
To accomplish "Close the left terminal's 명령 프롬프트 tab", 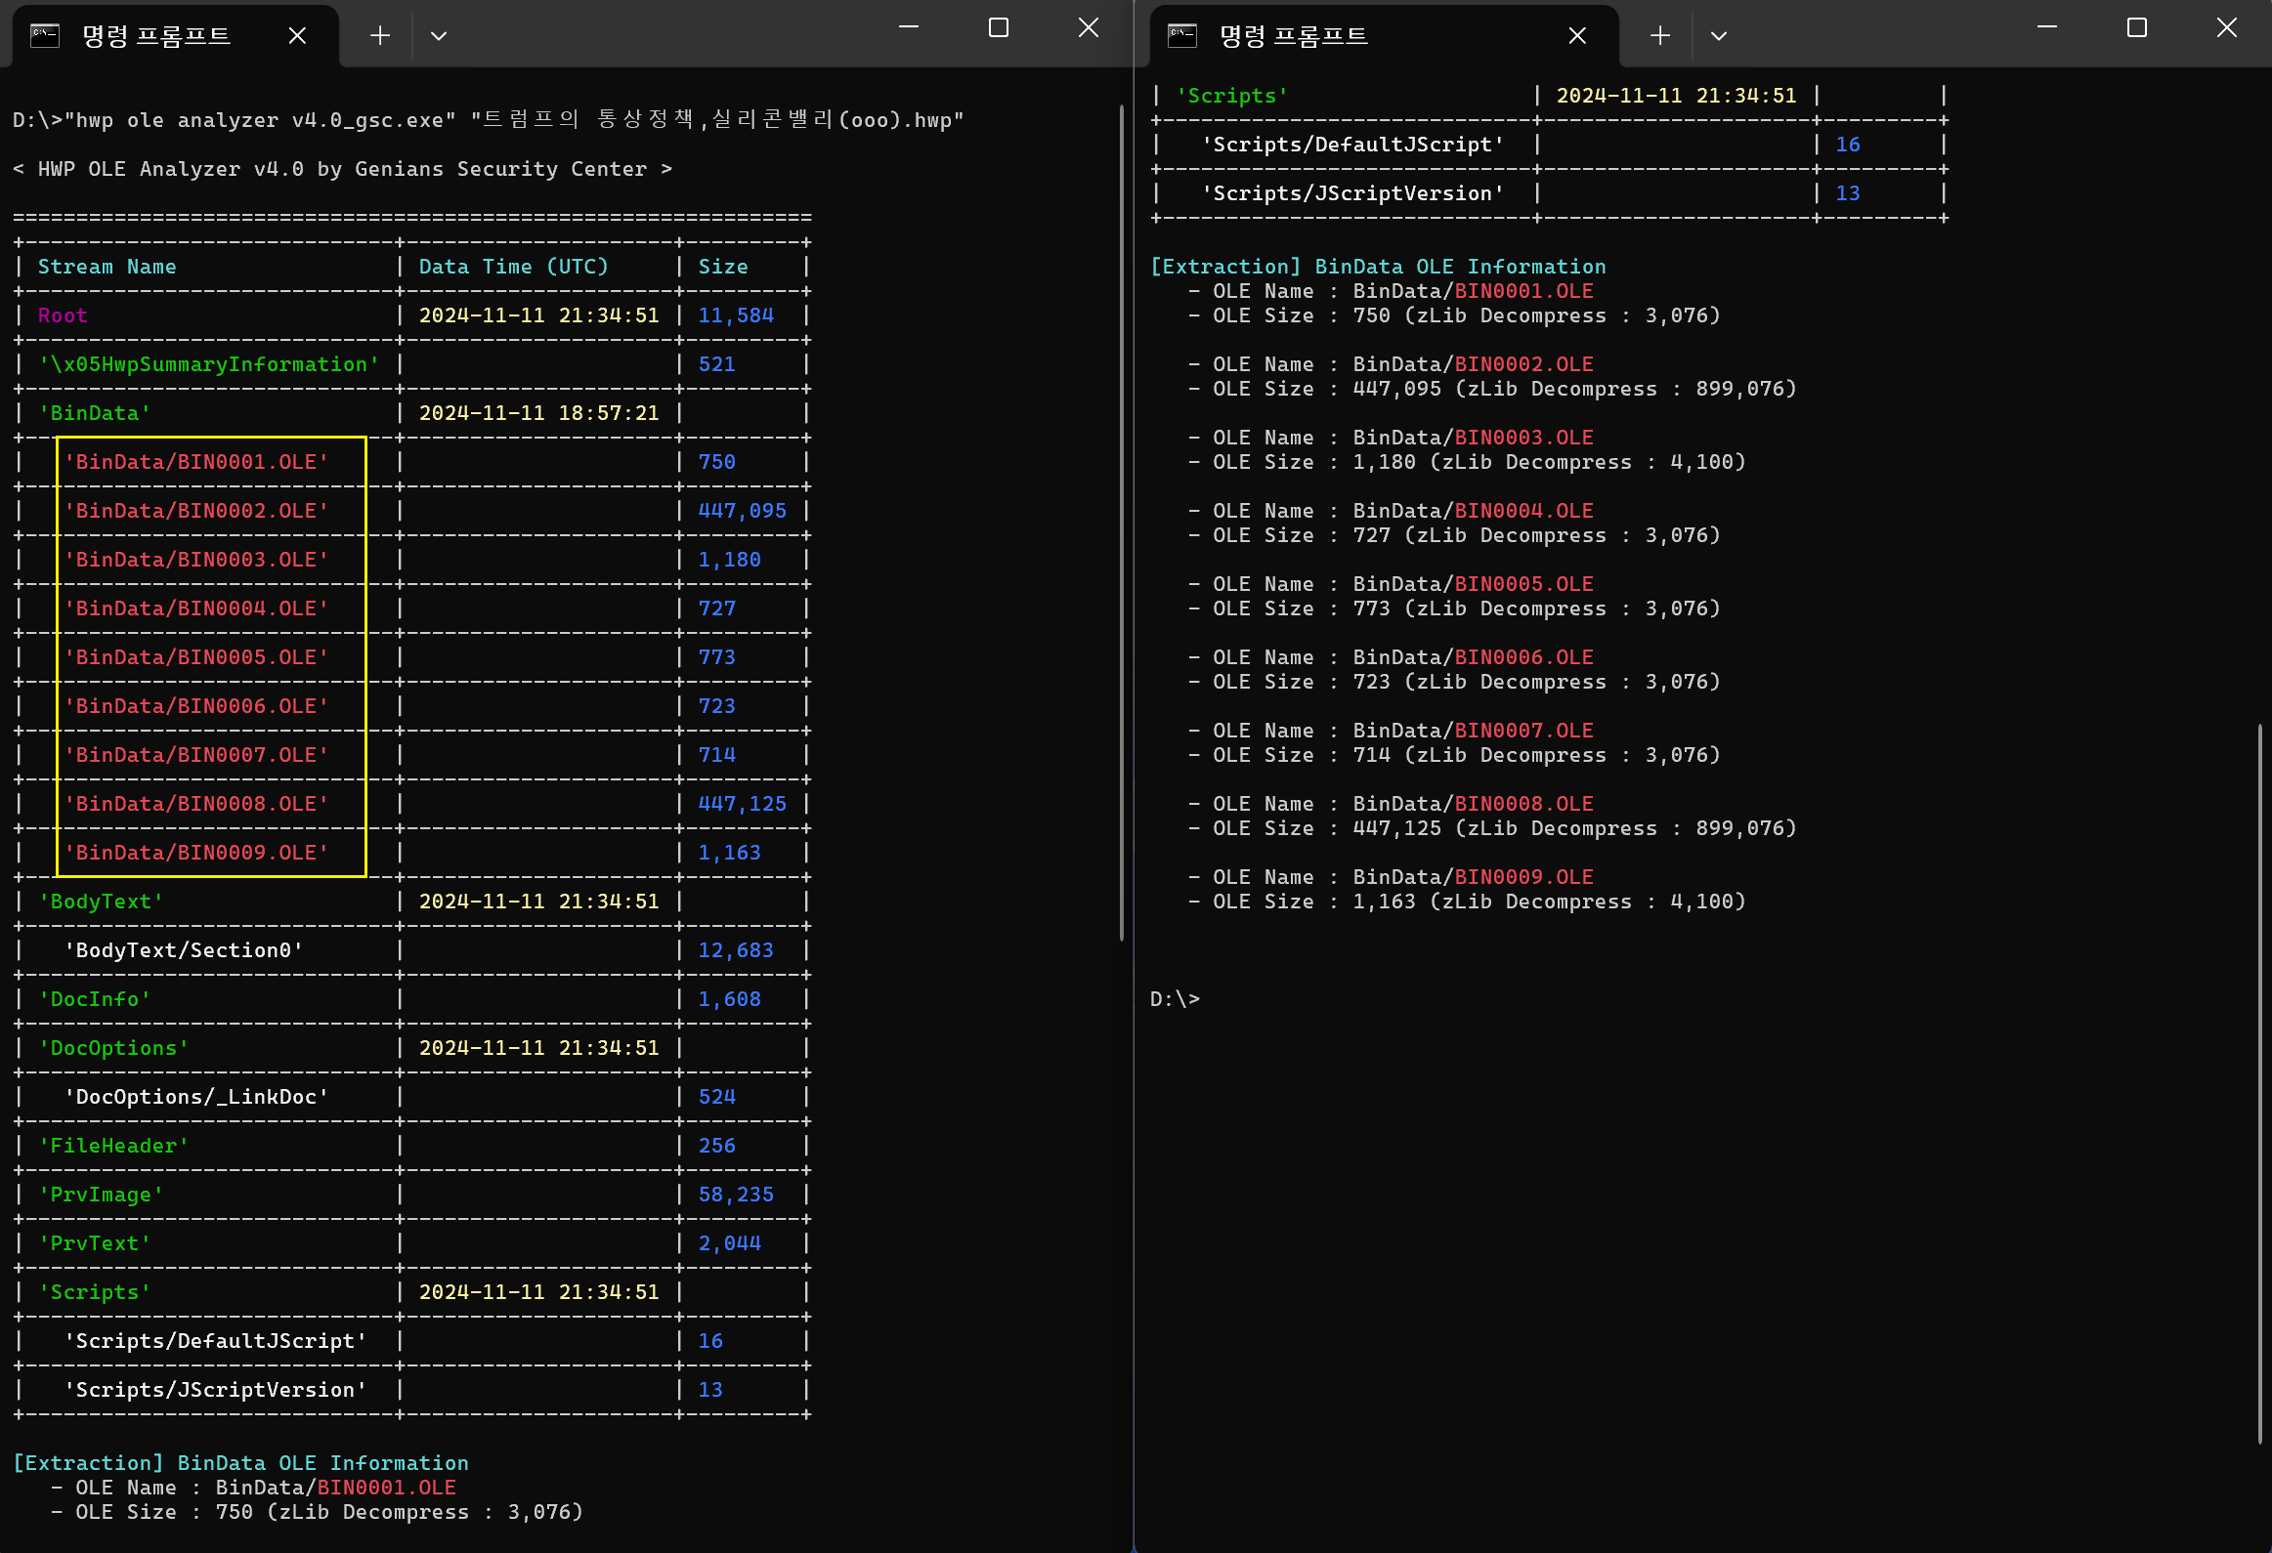I will [x=298, y=36].
